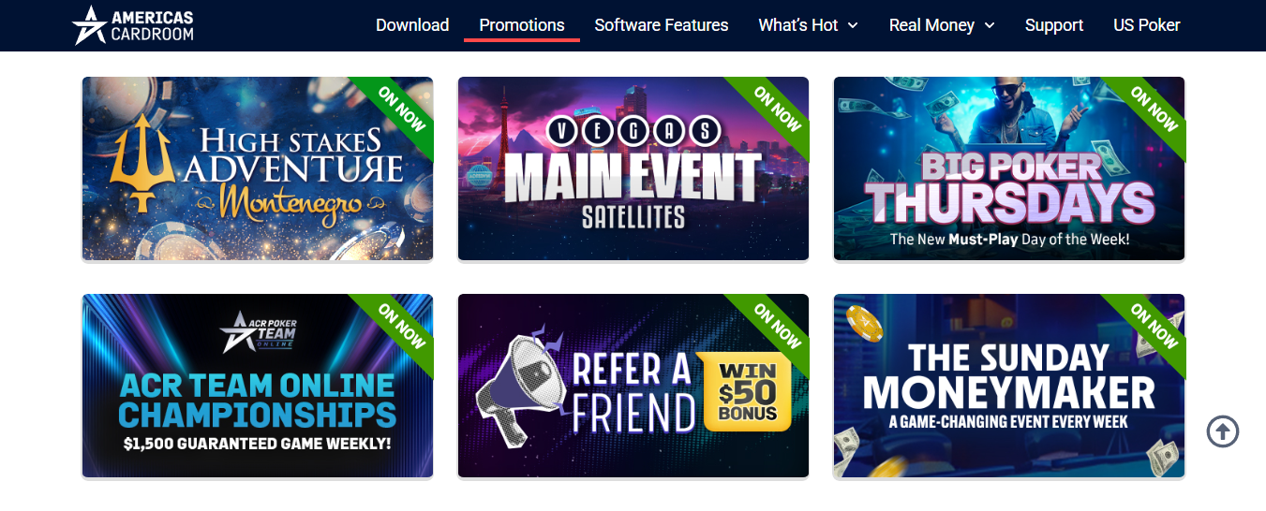Select the Promotions tab in navigation
The height and width of the screenshot is (511, 1266).
[x=522, y=25]
